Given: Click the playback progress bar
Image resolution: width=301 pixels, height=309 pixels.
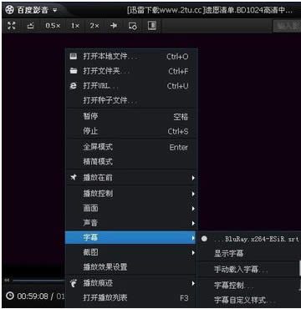Looking at the screenshot, I should pos(38,281).
